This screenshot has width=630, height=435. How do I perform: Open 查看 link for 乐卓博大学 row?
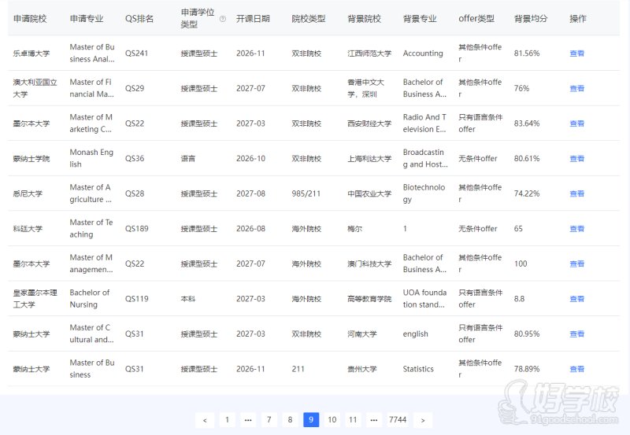coord(577,53)
